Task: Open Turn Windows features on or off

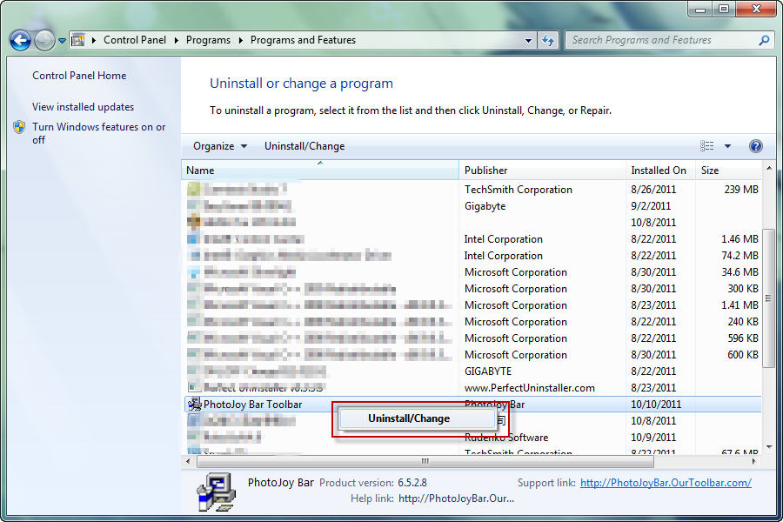Action: pyautogui.click(x=98, y=133)
